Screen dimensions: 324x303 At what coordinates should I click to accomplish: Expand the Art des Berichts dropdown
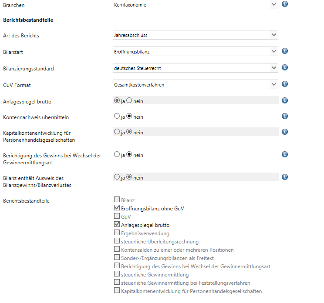(195, 35)
